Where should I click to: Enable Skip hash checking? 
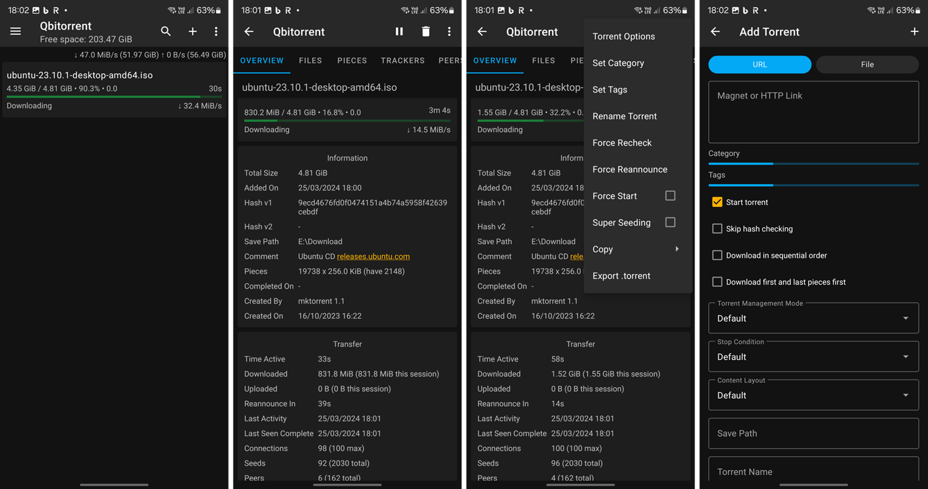[717, 229]
